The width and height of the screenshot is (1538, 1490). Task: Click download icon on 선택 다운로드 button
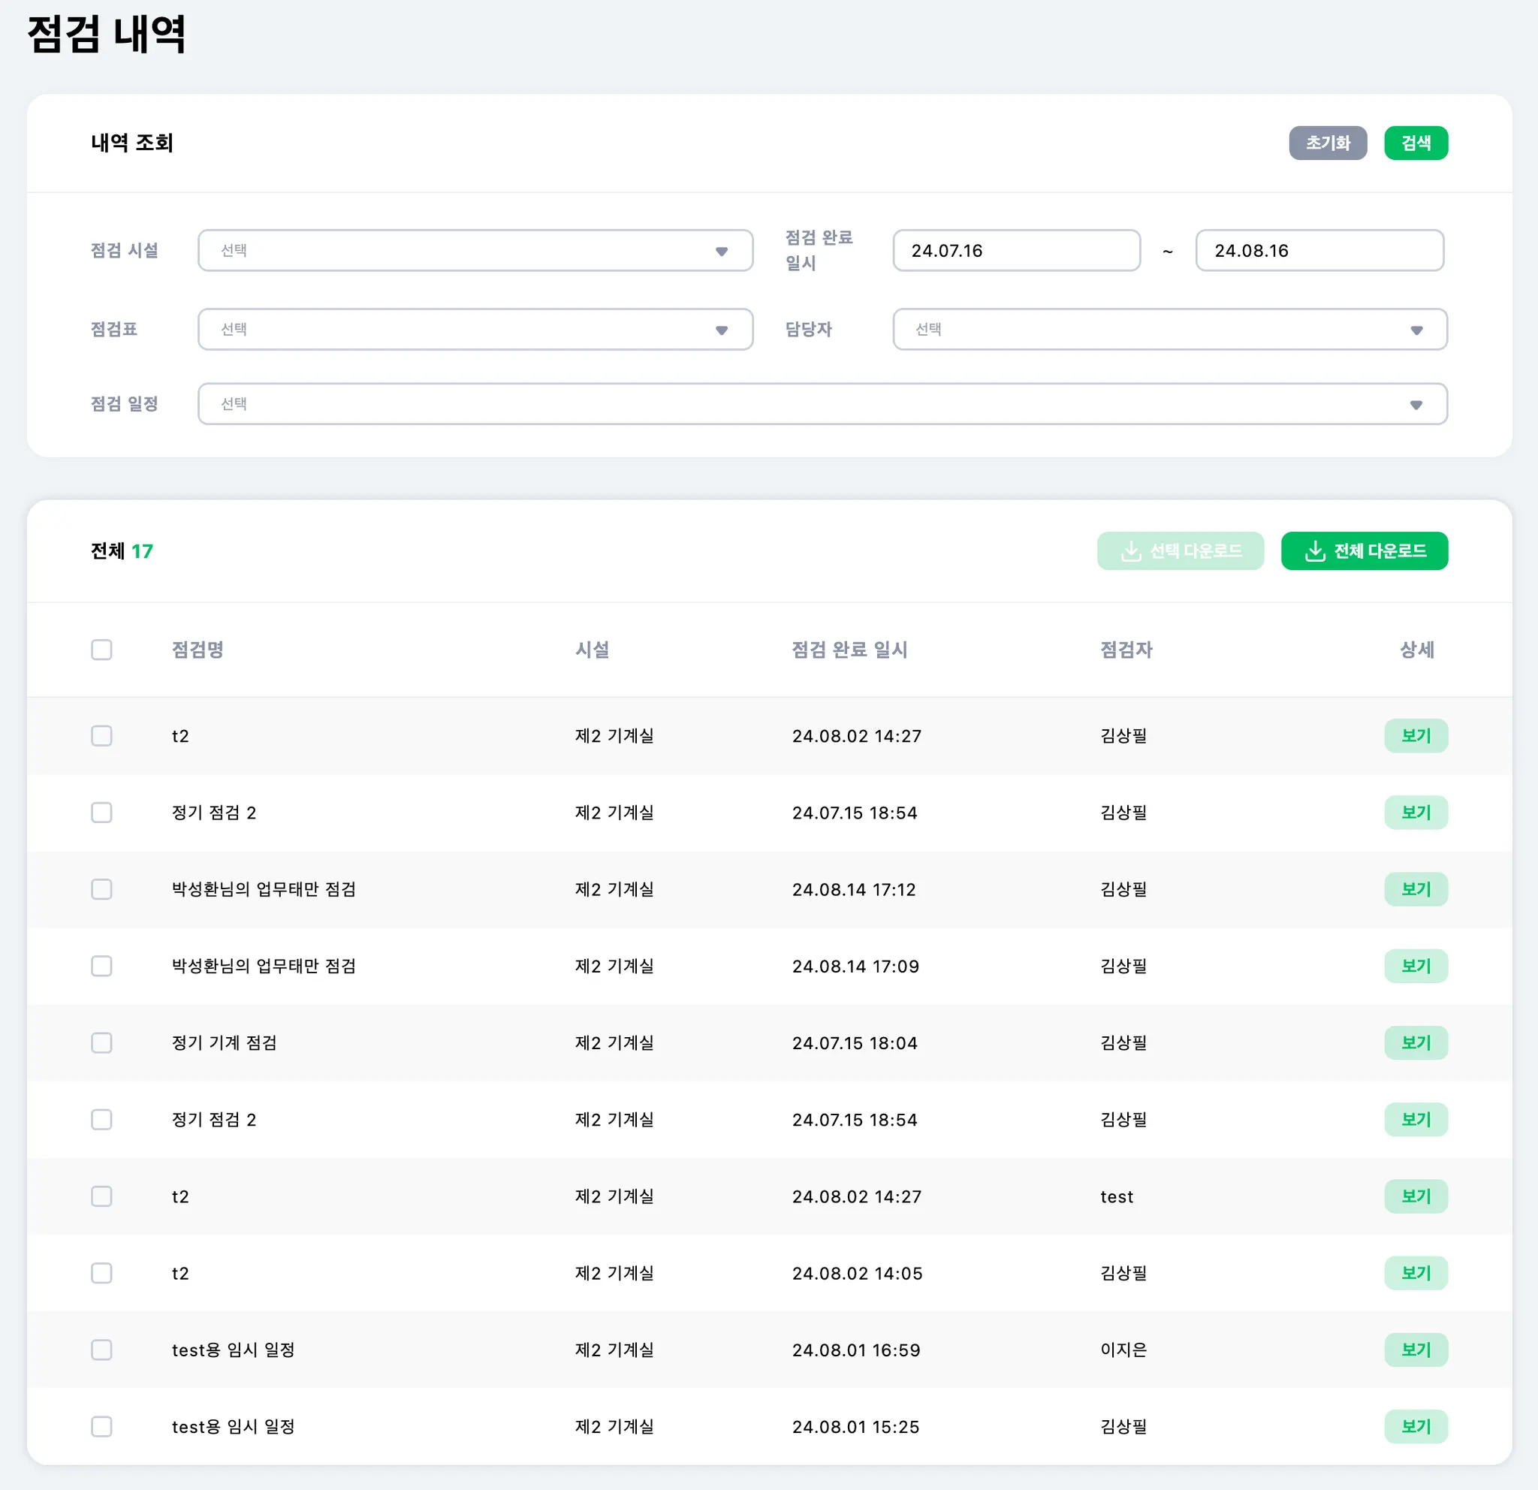[1131, 550]
